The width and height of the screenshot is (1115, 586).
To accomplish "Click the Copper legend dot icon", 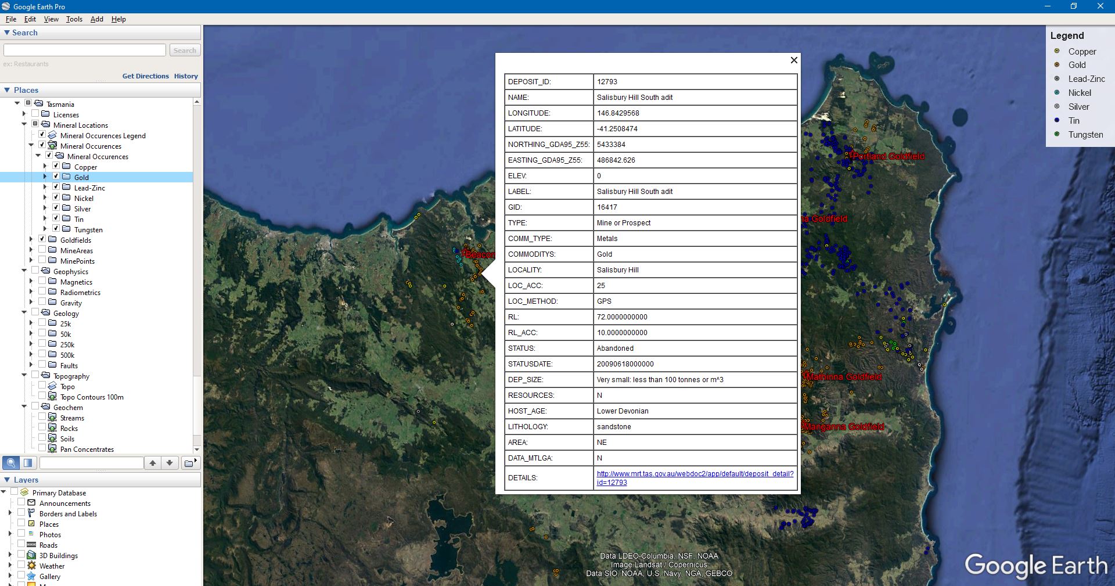I will [x=1057, y=51].
